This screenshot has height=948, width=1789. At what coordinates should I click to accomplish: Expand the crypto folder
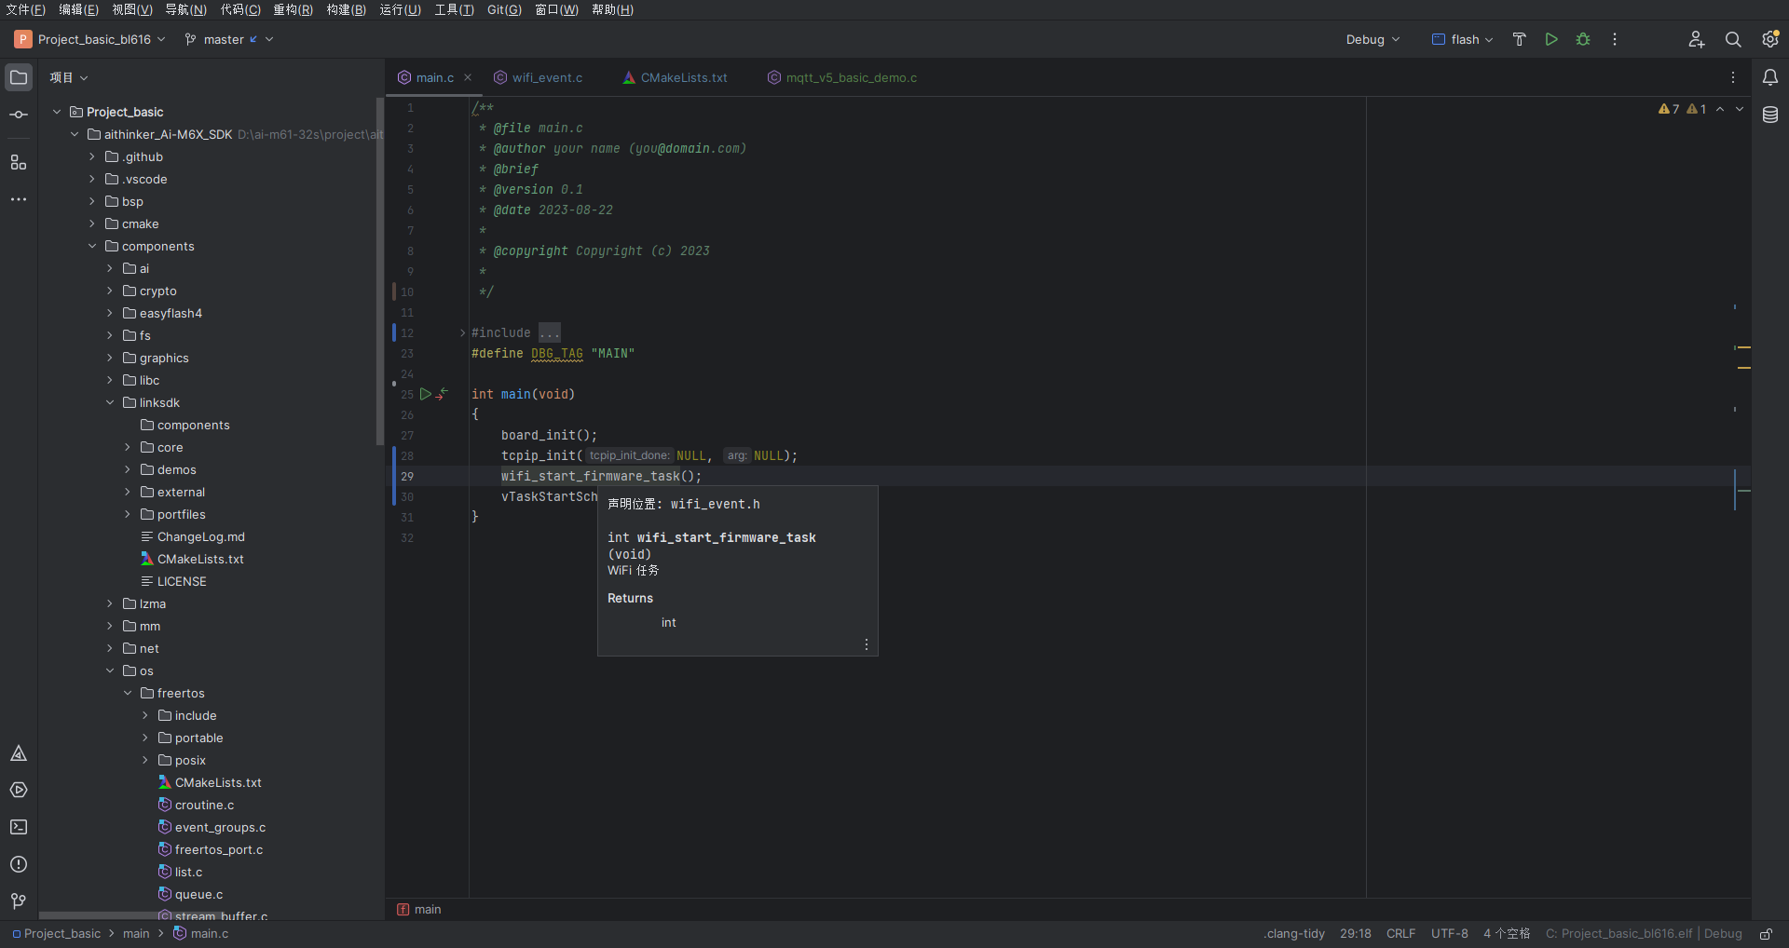coord(110,291)
